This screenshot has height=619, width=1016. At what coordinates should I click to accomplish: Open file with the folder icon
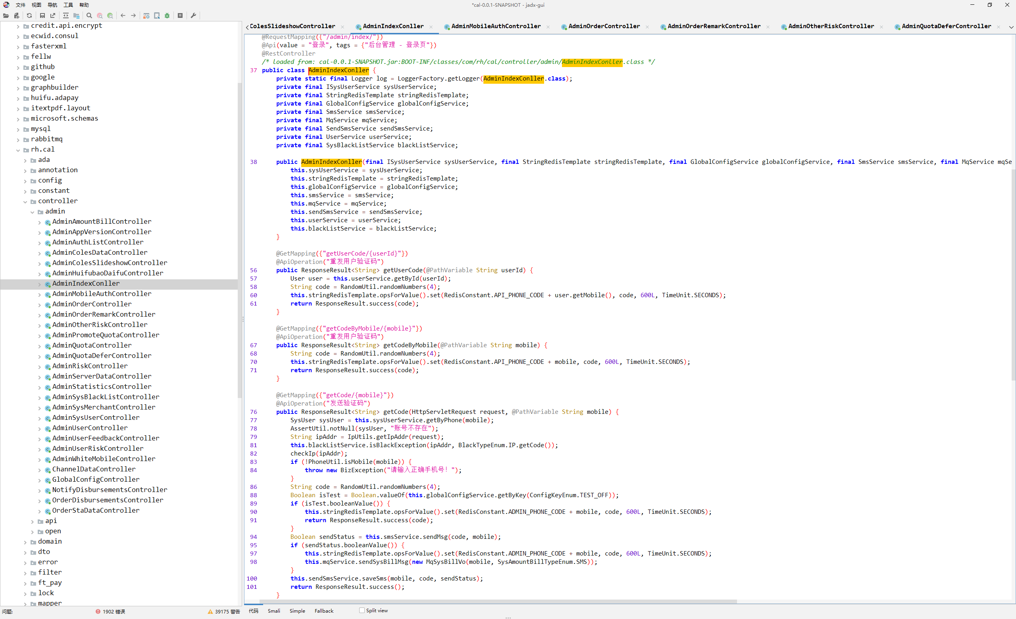click(x=6, y=15)
